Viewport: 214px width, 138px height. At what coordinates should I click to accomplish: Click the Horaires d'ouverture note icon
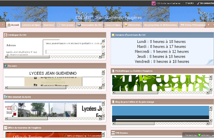113,35
